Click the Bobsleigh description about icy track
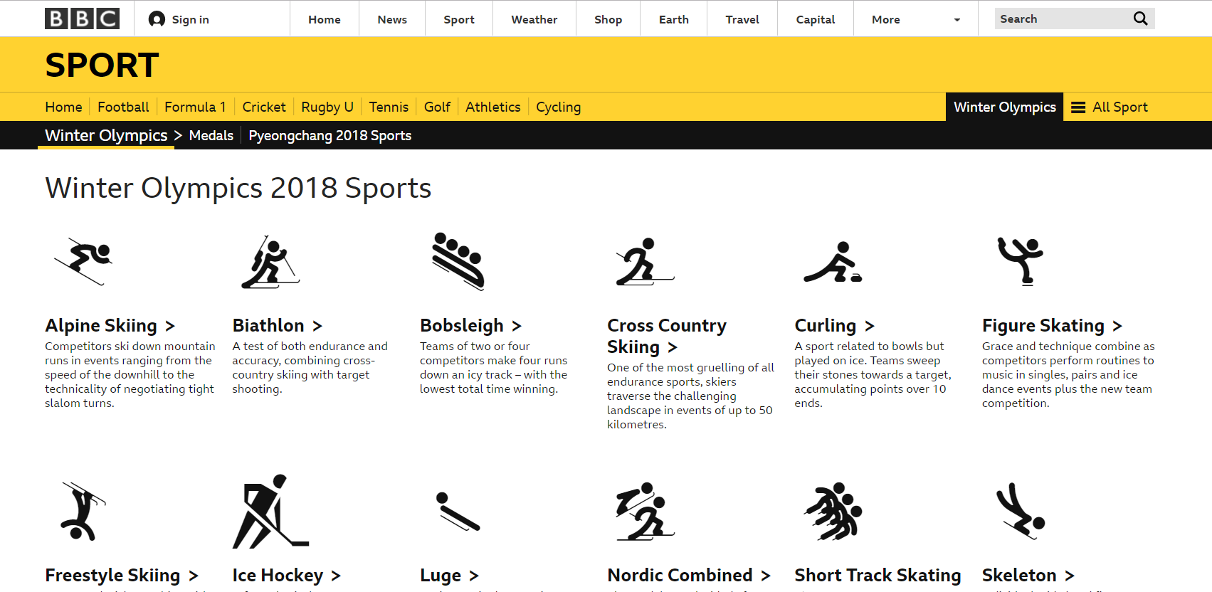Viewport: 1212px width, 592px height. 494,368
